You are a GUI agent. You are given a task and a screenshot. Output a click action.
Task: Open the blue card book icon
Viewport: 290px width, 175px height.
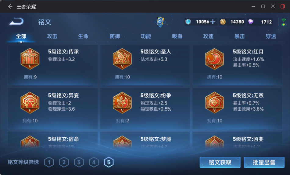point(160,22)
